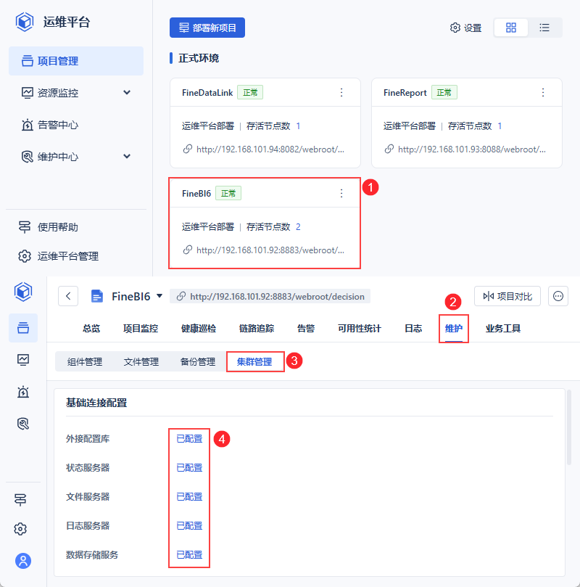Open FineDataLink URL link 192.168.101.94:8082

tap(270, 149)
